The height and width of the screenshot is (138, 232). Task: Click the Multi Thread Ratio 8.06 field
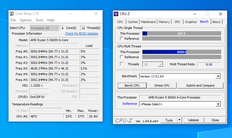coord(209,64)
